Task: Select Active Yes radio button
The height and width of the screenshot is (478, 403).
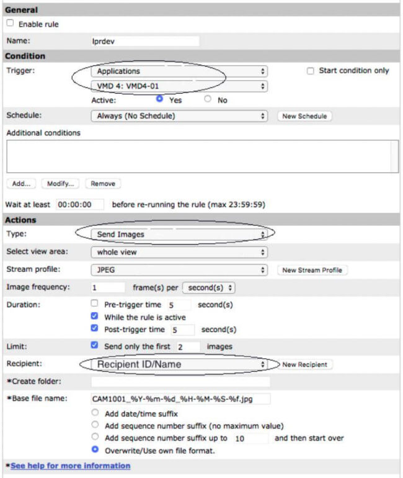Action: click(x=159, y=99)
